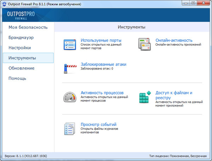Click the Заблокированные атаки barrier icon

70,68
